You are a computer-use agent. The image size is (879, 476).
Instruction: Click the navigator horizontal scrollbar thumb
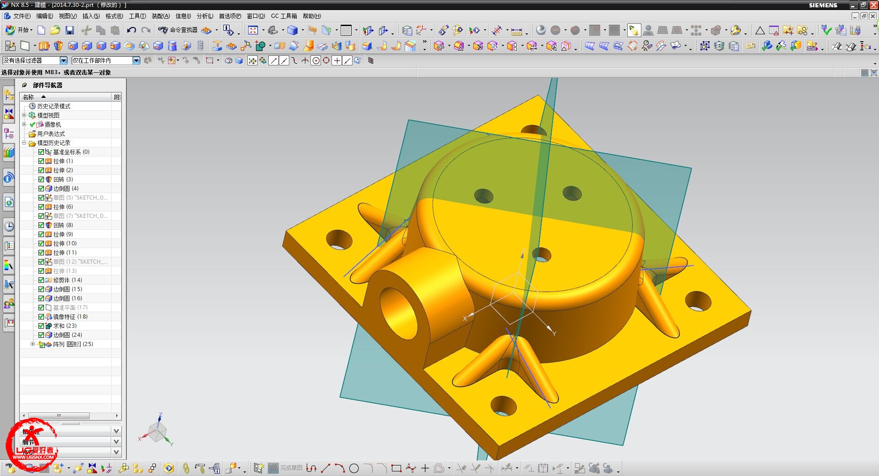pos(59,416)
